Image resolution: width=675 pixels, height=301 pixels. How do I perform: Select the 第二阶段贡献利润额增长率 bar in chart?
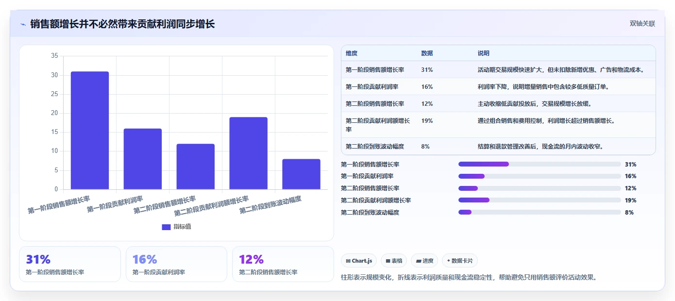(249, 153)
